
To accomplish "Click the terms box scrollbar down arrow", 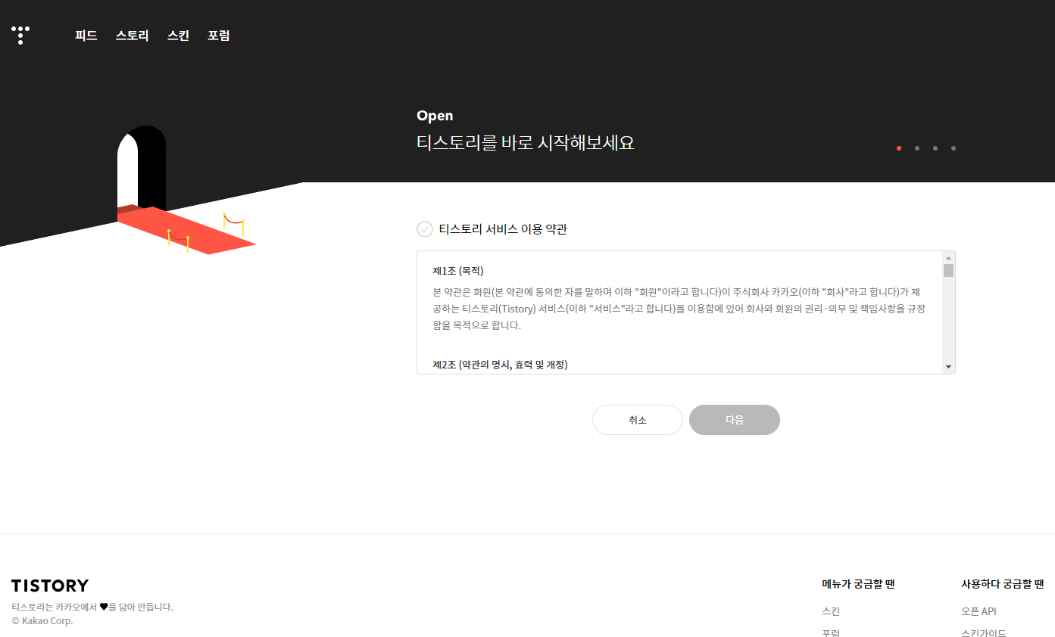I will [948, 367].
